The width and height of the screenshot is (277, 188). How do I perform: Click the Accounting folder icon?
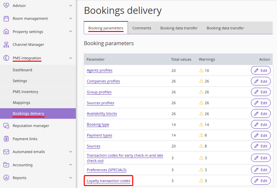coord(6,165)
